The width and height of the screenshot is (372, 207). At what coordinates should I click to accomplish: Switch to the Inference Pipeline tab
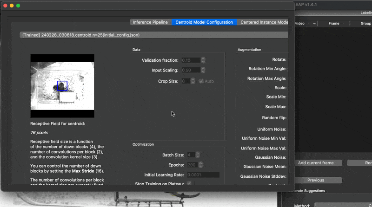click(150, 22)
